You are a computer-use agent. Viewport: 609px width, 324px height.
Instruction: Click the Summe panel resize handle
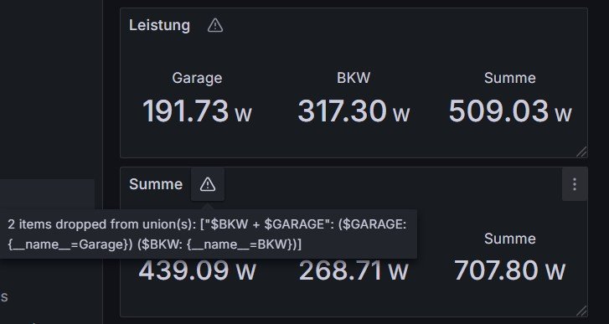(x=581, y=311)
